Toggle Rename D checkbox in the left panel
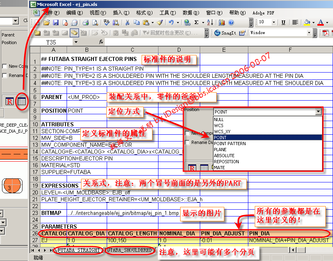This screenshot has width=333, height=261. click(4, 75)
